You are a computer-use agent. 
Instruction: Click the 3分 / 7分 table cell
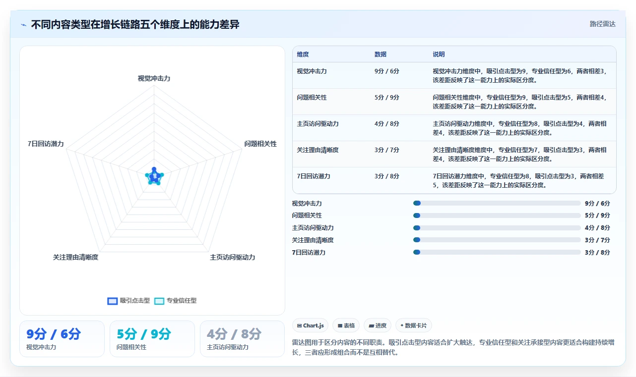386,150
